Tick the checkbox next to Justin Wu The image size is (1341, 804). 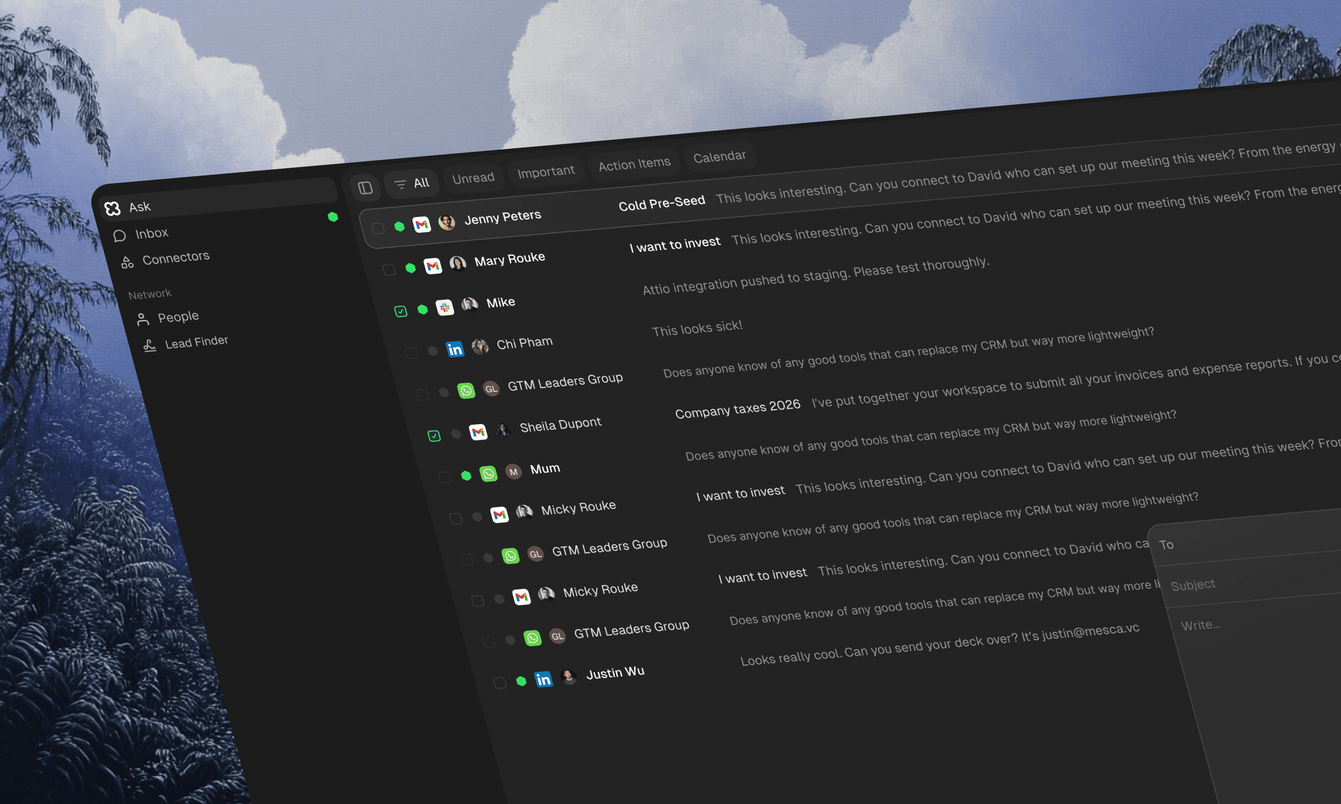(x=500, y=683)
